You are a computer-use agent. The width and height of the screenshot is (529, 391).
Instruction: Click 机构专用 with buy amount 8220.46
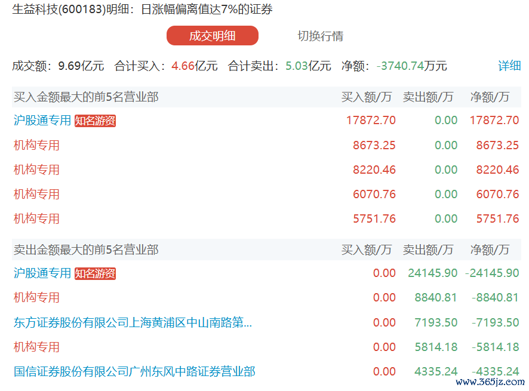[36, 170]
